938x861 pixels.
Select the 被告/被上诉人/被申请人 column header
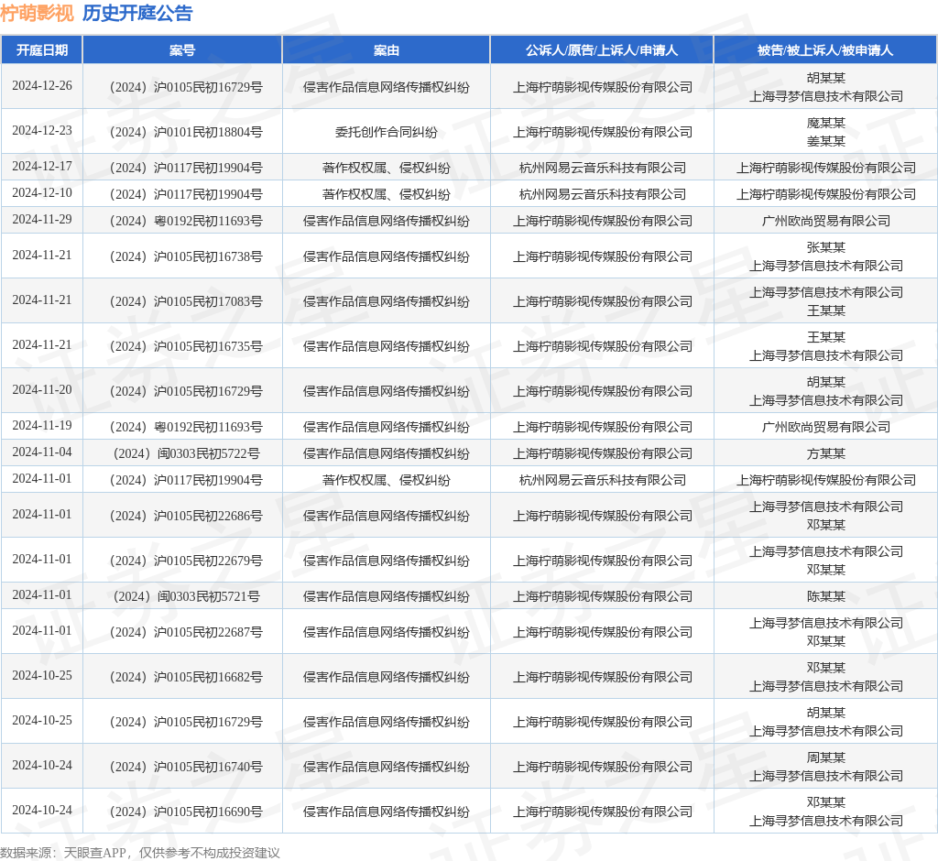pos(825,50)
